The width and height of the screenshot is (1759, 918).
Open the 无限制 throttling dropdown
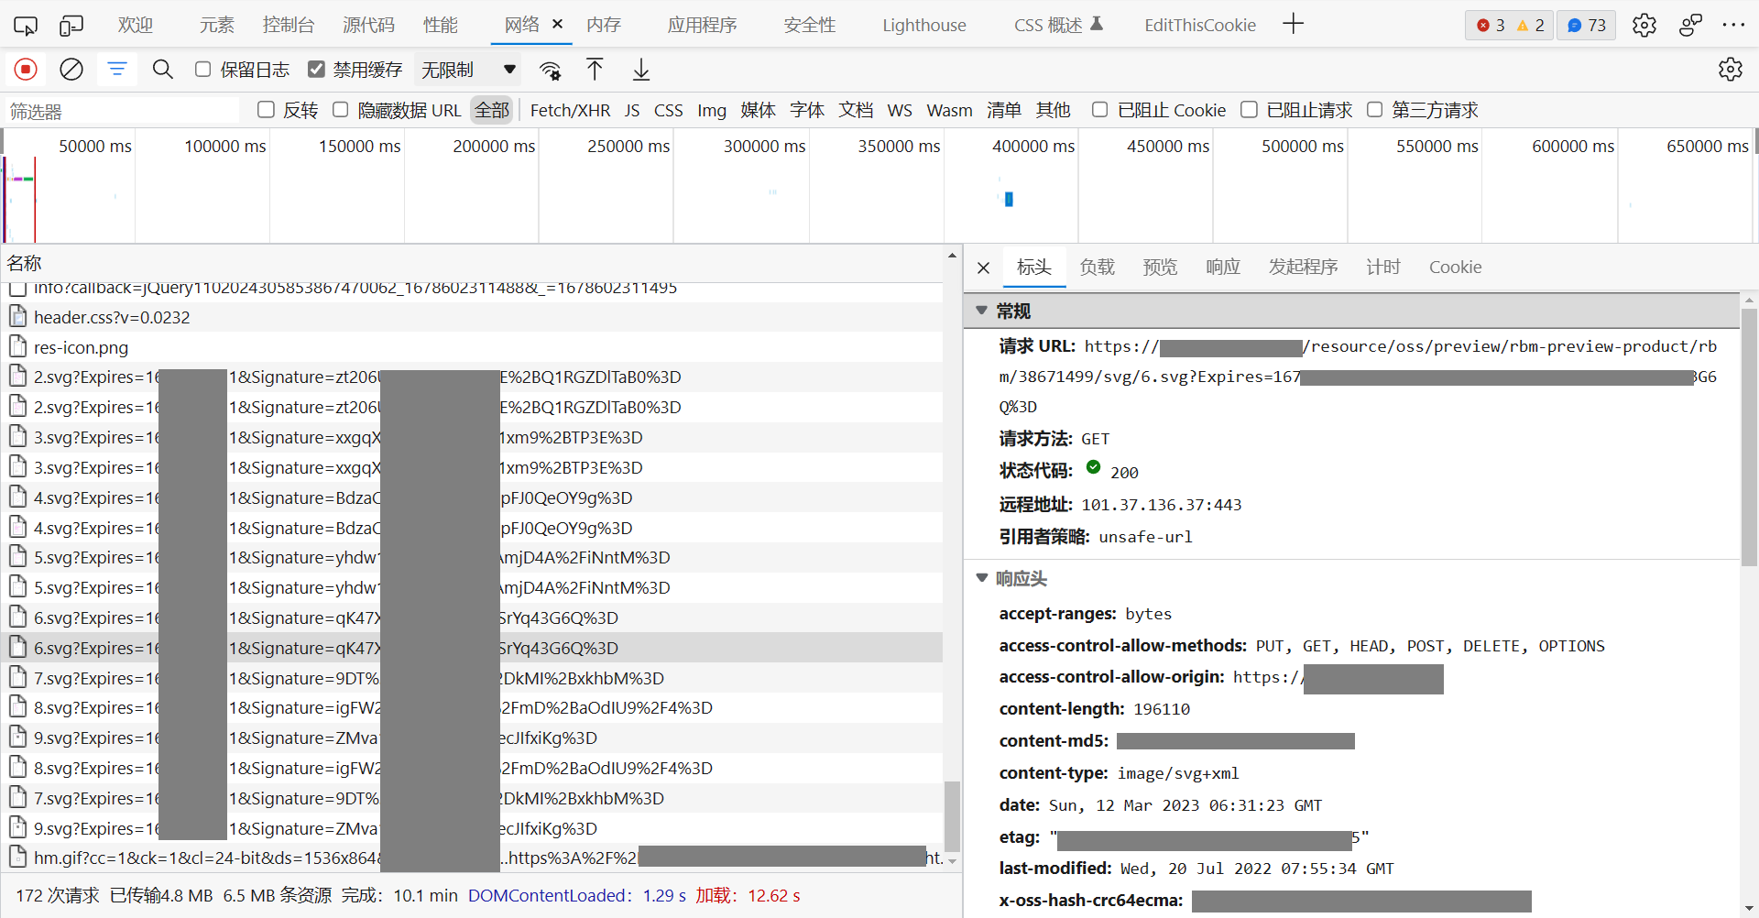468,70
